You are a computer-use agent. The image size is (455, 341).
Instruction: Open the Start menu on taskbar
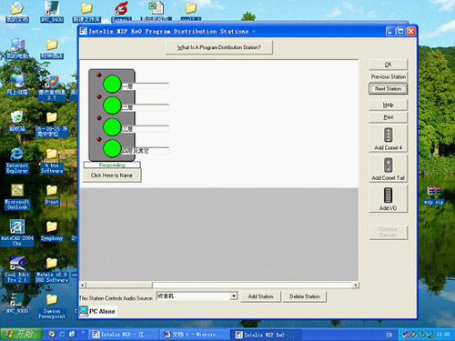tap(21, 334)
